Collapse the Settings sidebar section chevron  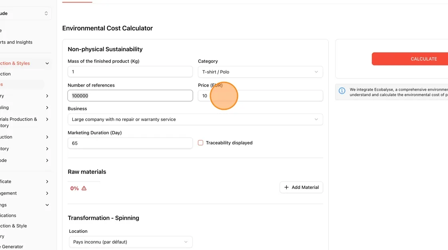[47, 205]
